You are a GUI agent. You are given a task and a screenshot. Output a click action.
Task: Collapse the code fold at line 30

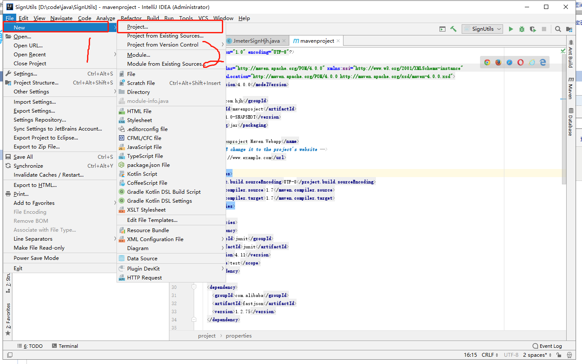(x=194, y=287)
